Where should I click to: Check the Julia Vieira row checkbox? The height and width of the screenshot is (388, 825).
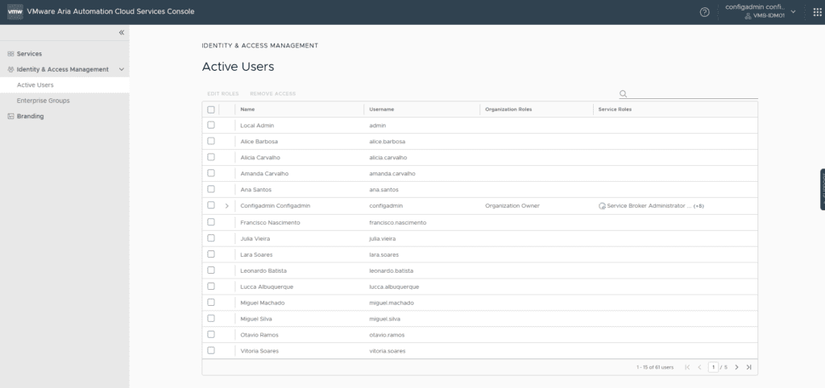click(x=211, y=238)
